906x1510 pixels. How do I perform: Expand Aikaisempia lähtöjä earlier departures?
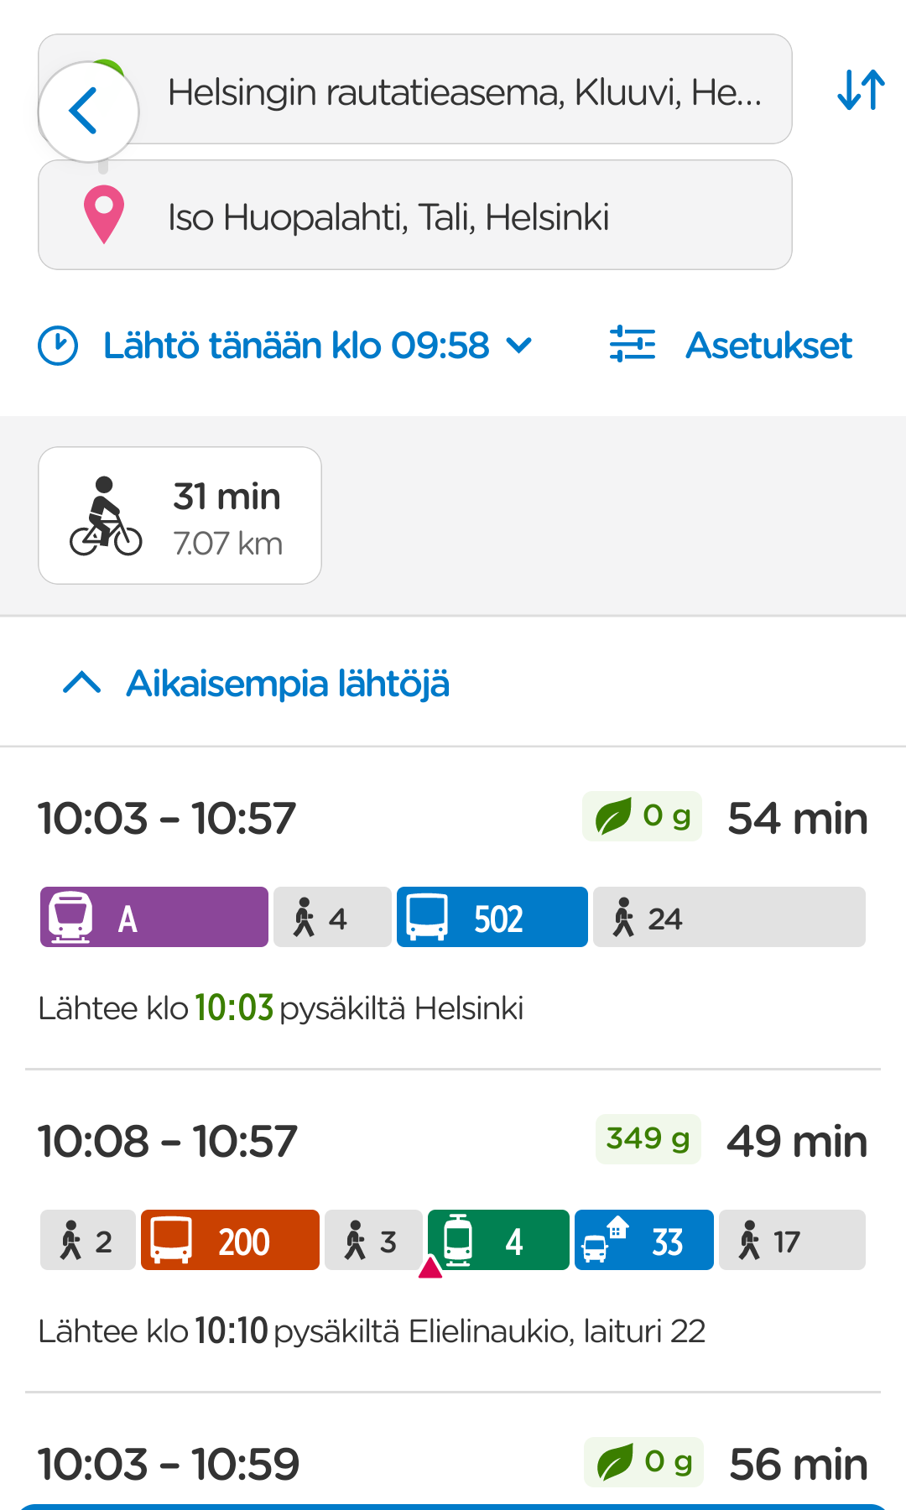tap(256, 683)
